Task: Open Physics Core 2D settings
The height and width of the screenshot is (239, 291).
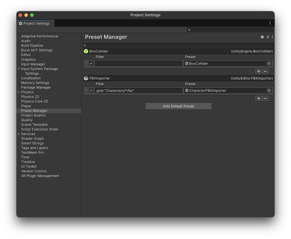Action: [35, 101]
